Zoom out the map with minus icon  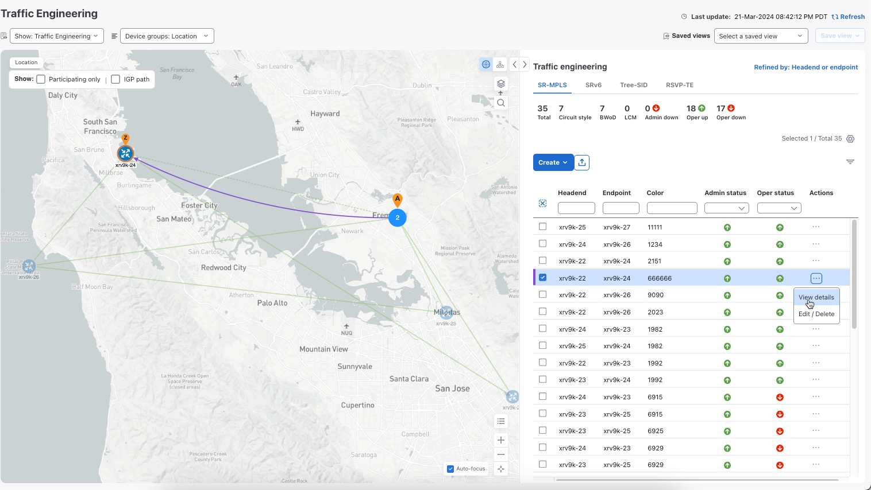point(501,454)
